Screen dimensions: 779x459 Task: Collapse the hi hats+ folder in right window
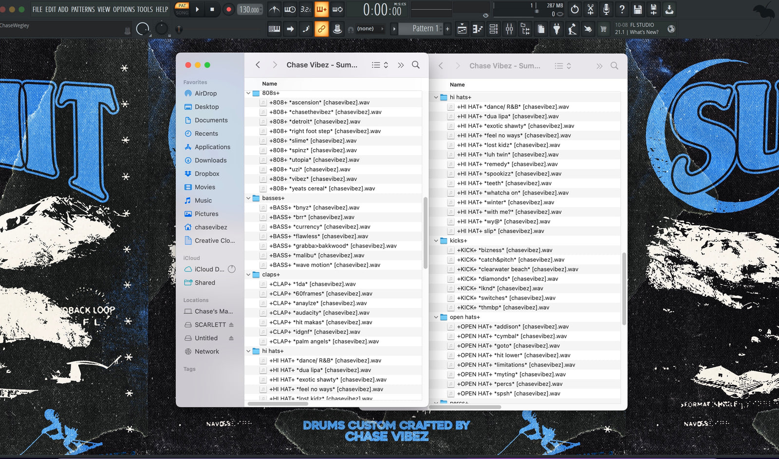click(x=436, y=97)
